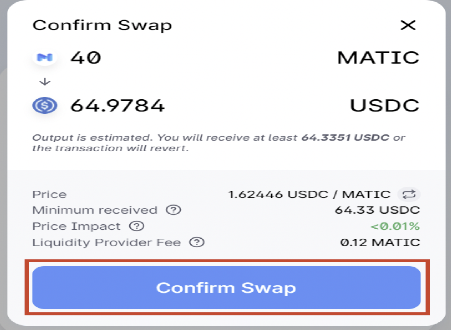This screenshot has width=451, height=330.
Task: Click the green <0.01% price impact value
Action: tap(395, 226)
